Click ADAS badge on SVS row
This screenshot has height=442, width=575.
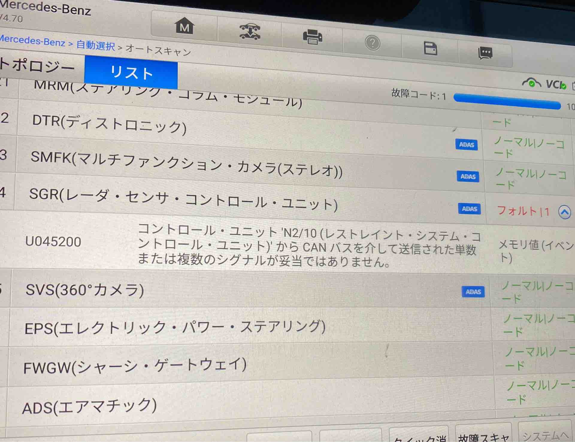tap(473, 292)
